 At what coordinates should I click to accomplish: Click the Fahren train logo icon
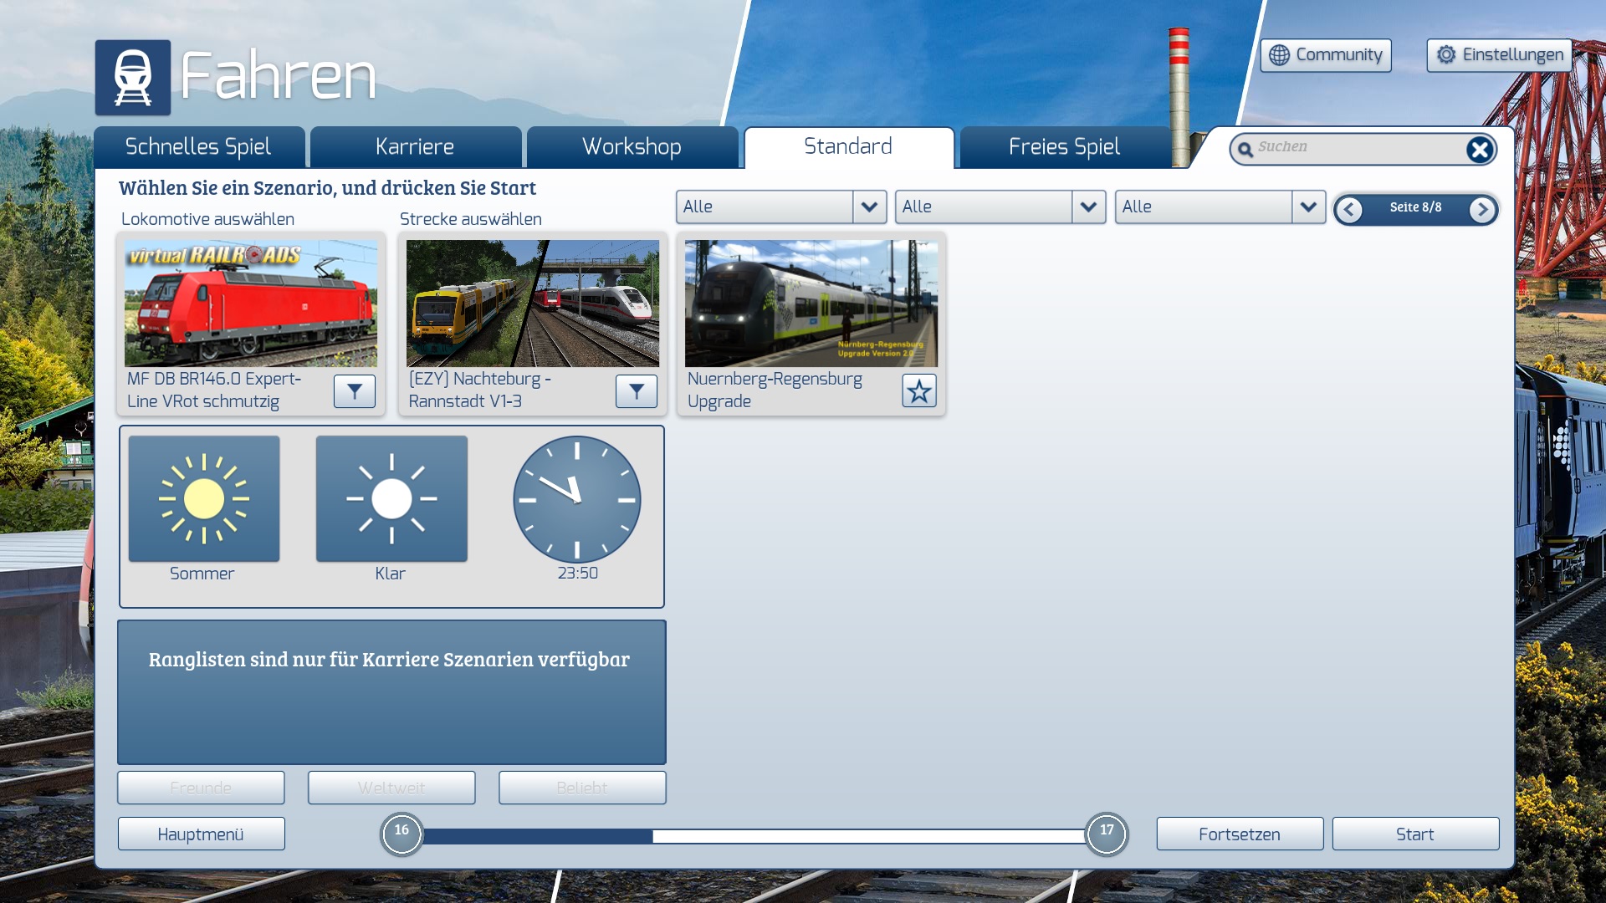(x=133, y=78)
